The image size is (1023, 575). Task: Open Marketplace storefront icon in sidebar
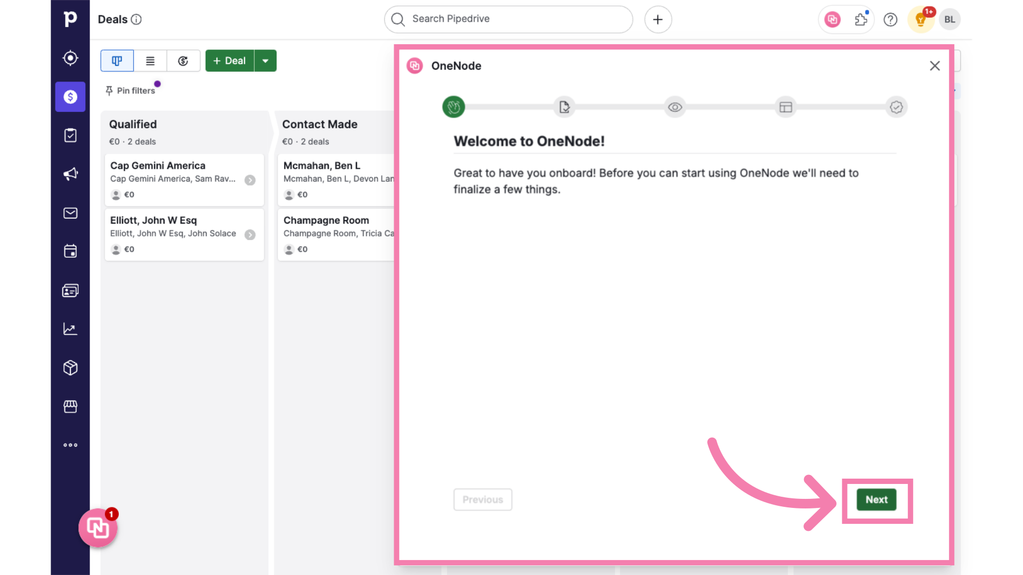pos(70,406)
